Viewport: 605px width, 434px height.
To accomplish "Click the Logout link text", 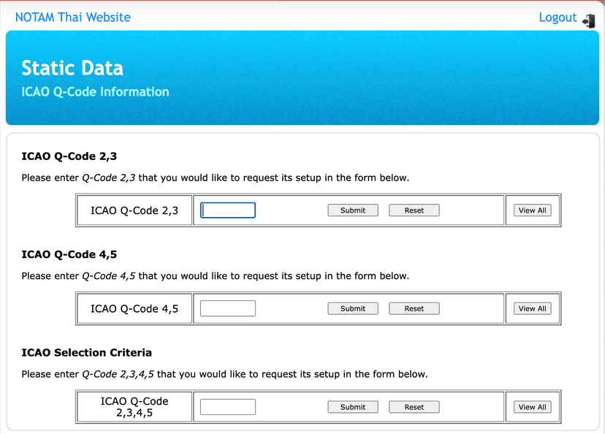I will pyautogui.click(x=558, y=18).
